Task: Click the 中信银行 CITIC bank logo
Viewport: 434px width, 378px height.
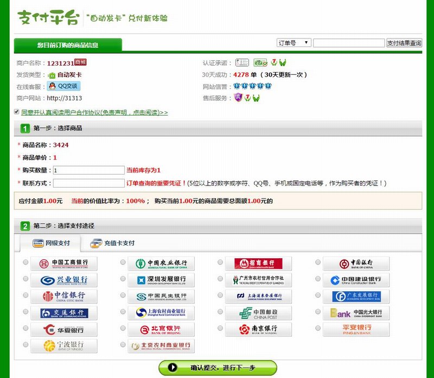Action: click(x=64, y=296)
